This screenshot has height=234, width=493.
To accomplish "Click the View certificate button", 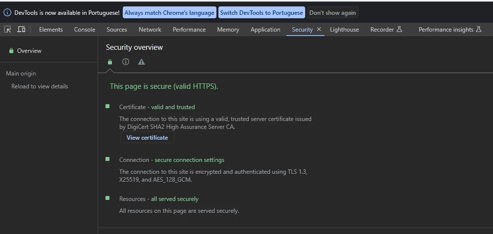I will click(x=147, y=138).
